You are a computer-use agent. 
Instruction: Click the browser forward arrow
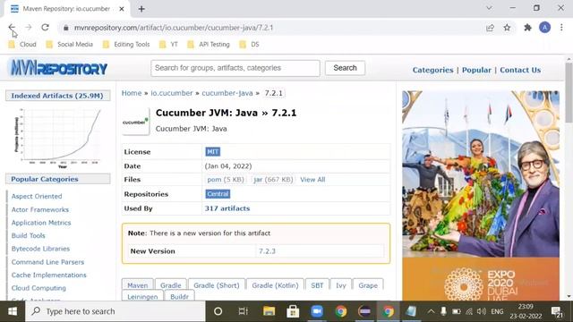(29, 28)
